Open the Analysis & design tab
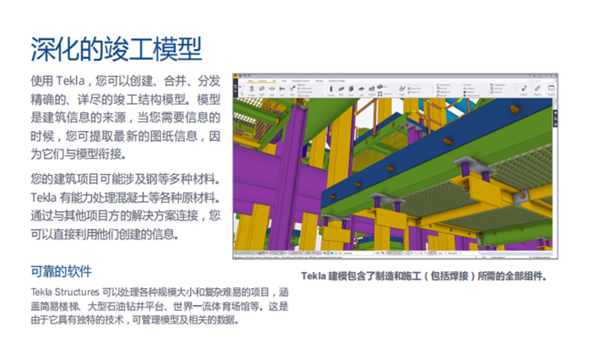592x348 pixels. (336, 81)
